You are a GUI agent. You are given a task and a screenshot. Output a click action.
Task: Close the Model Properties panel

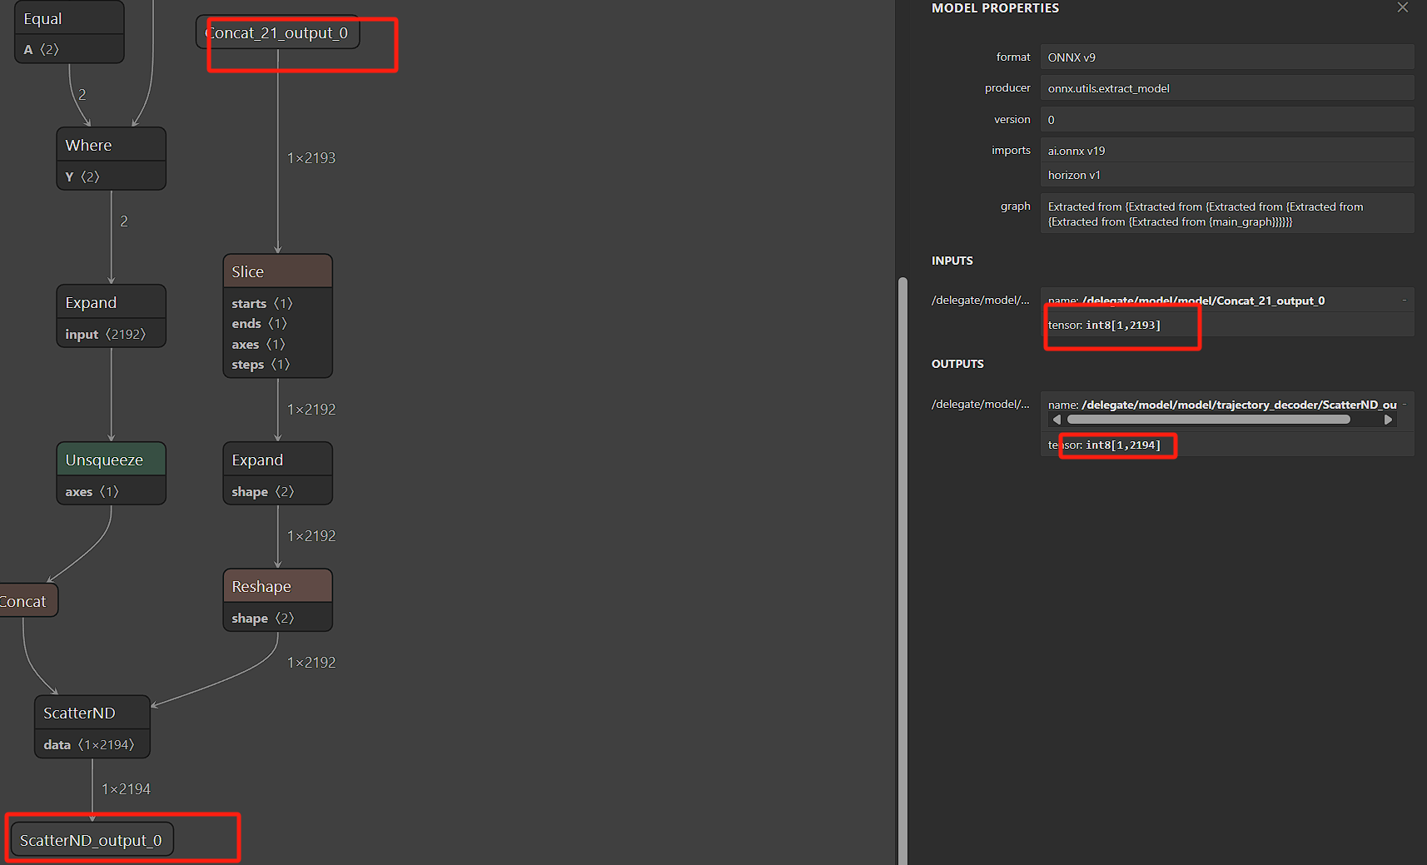pyautogui.click(x=1403, y=7)
